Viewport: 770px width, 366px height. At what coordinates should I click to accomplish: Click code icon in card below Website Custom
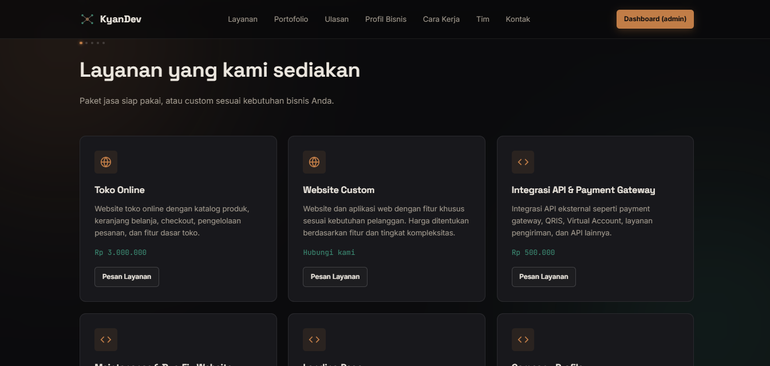click(x=314, y=340)
